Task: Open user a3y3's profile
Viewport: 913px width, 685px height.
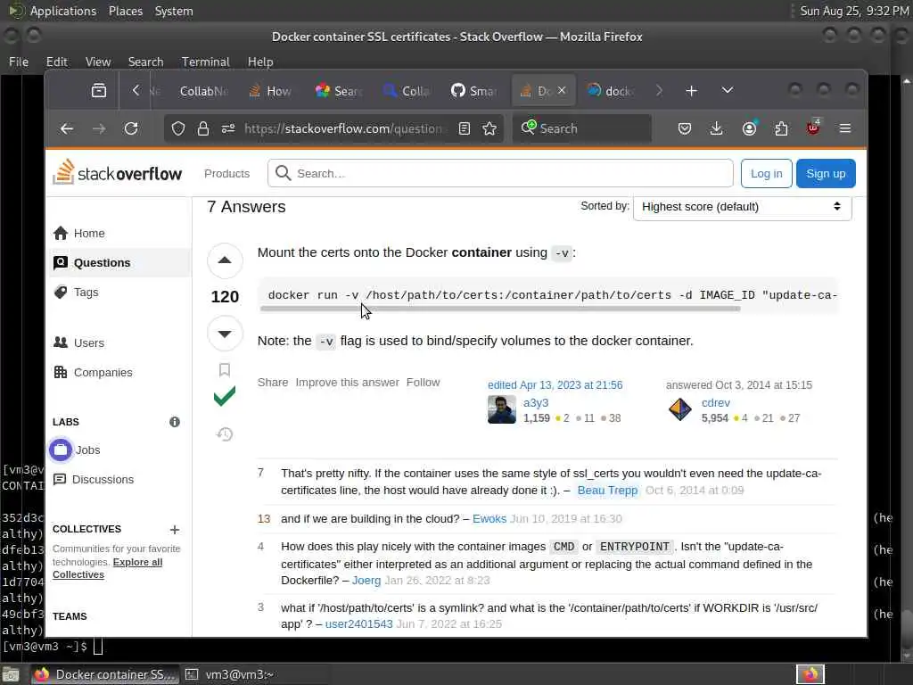Action: (536, 403)
